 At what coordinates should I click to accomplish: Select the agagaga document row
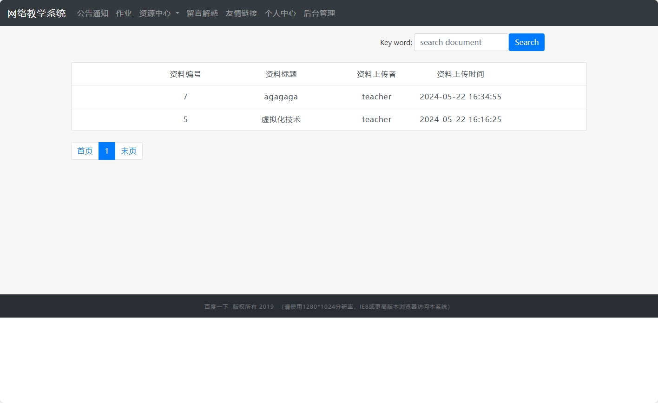(281, 97)
